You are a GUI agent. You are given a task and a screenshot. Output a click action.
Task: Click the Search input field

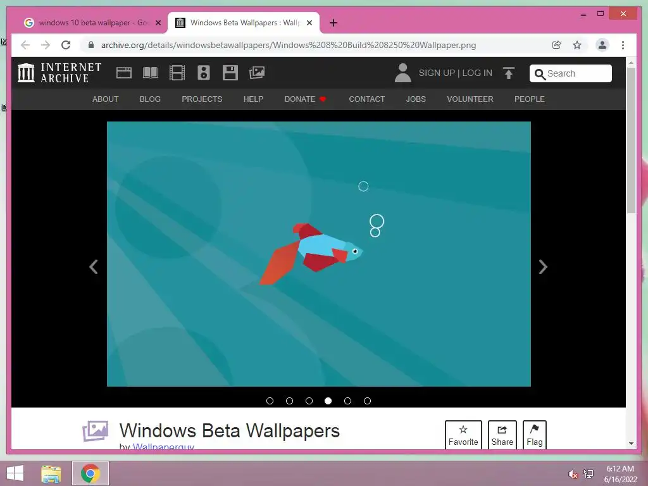(571, 73)
